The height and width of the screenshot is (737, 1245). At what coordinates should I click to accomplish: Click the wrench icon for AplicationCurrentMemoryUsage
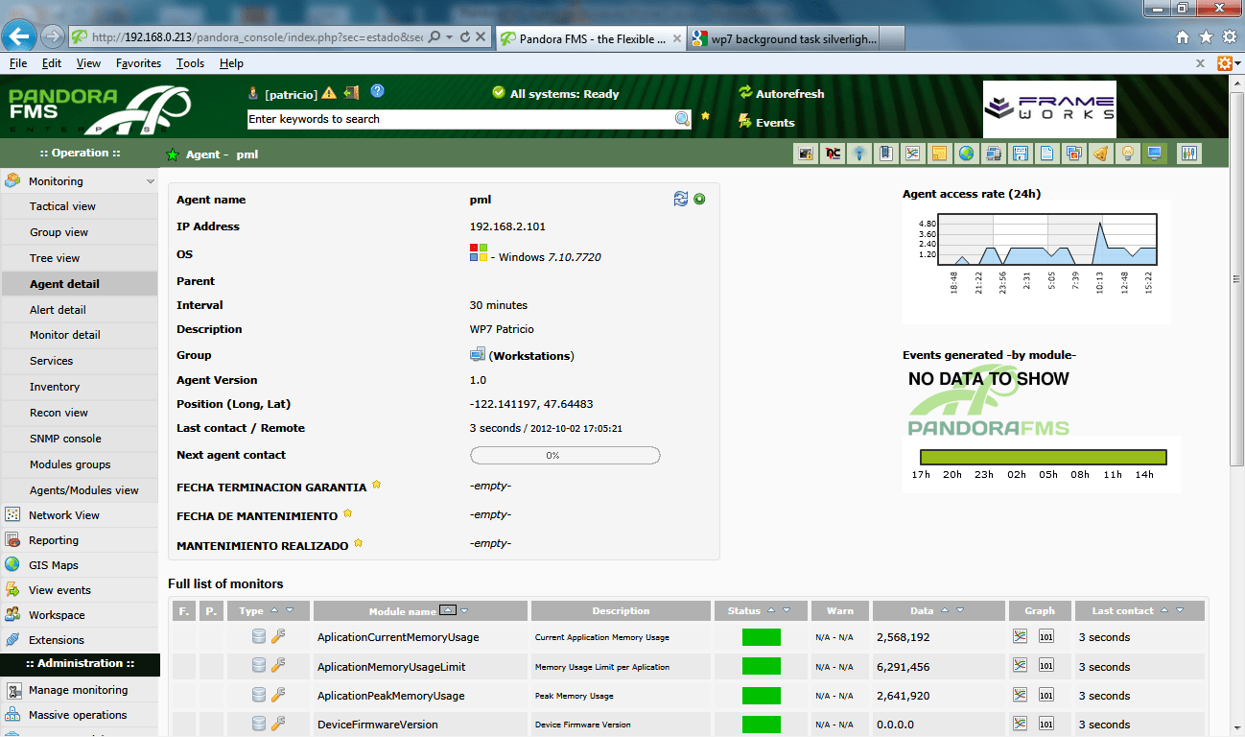click(x=278, y=636)
